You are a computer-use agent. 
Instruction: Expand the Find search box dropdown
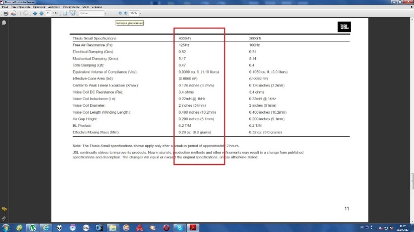(105, 13)
